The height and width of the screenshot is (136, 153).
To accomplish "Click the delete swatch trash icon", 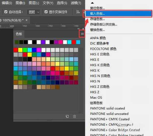I will [x=74, y=116].
